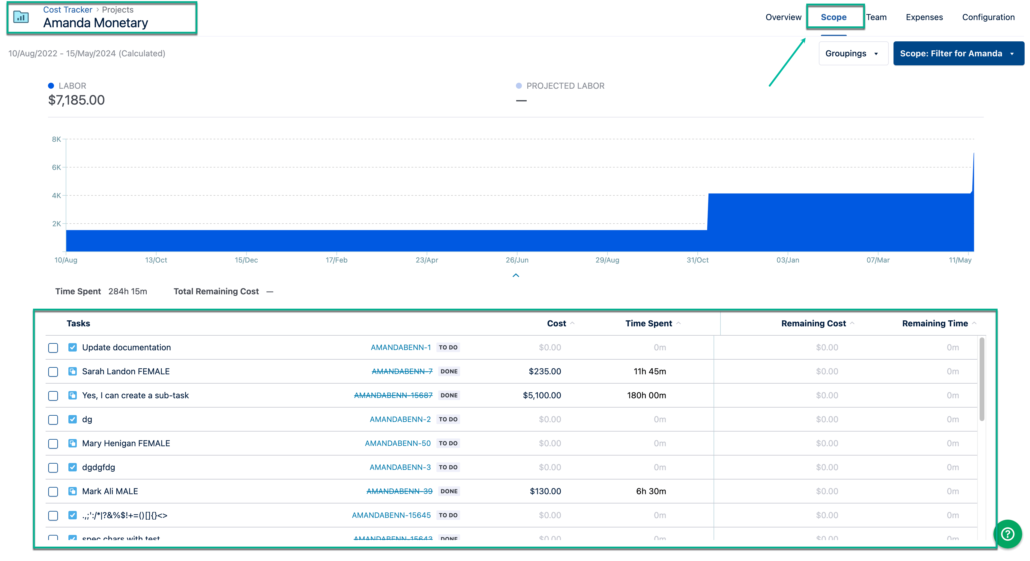Click the subtask icon next to Sarah Landon FEMALE
Screen dimensions: 1030x561
pyautogui.click(x=72, y=371)
